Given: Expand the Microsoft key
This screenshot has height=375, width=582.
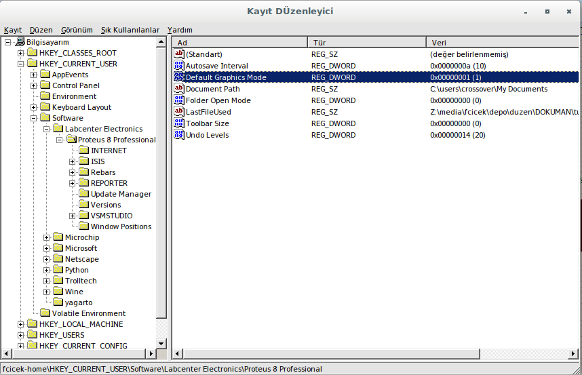Looking at the screenshot, I should click(46, 248).
